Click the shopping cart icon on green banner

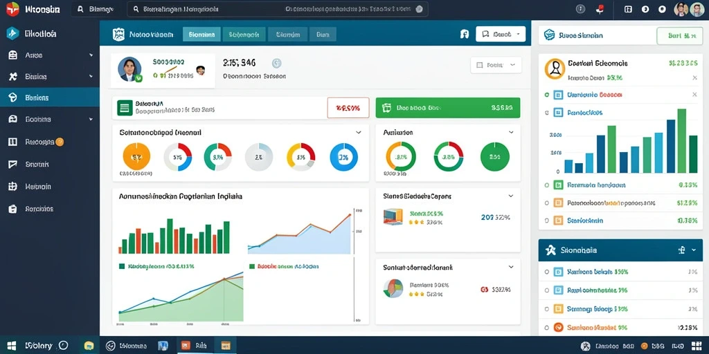tap(386, 108)
